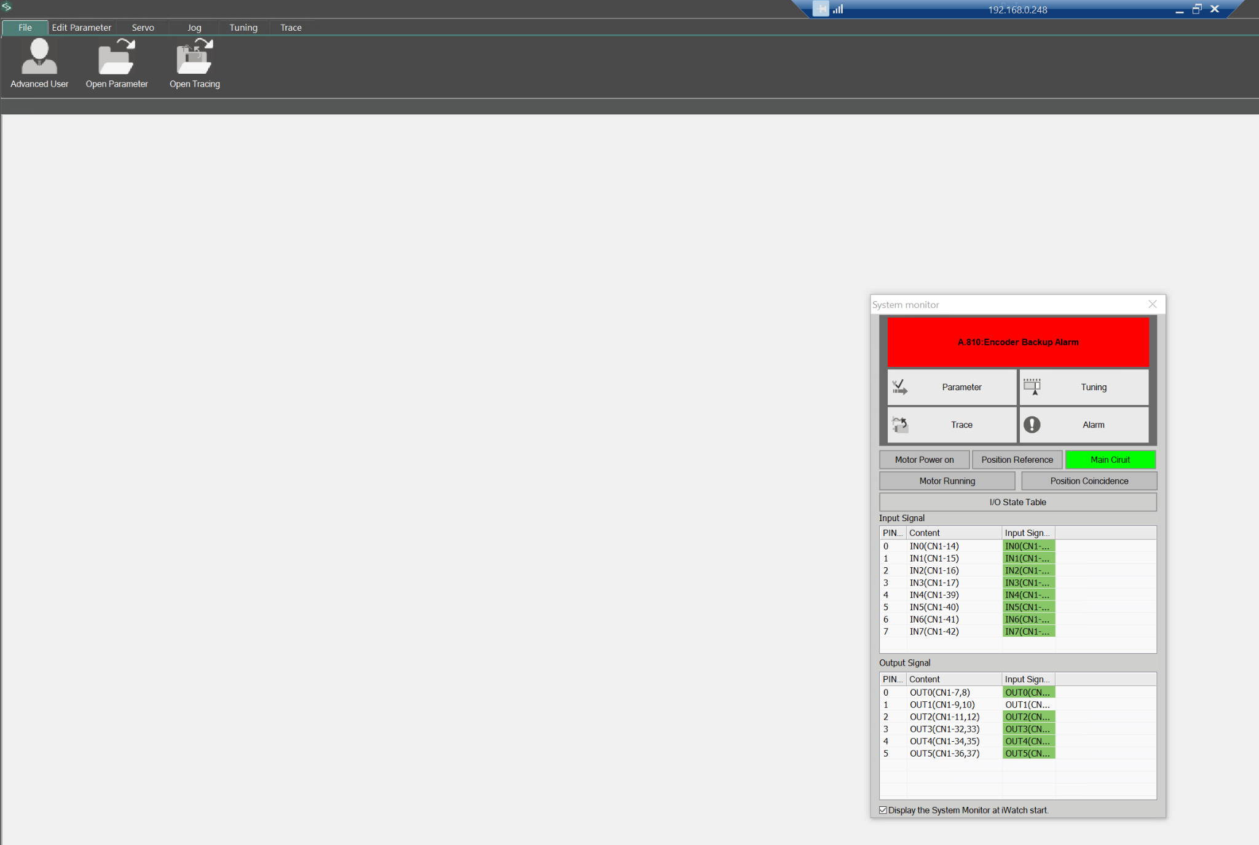Click the signal strength icon in title bar

click(838, 9)
